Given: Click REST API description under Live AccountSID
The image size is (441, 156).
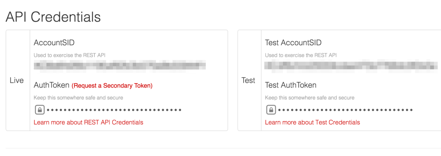Looking at the screenshot, I should tap(69, 55).
